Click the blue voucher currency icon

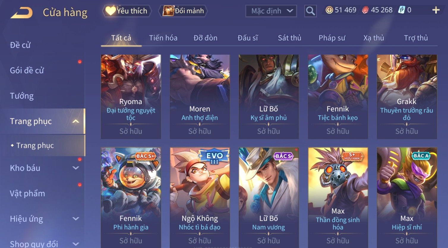pos(401,10)
